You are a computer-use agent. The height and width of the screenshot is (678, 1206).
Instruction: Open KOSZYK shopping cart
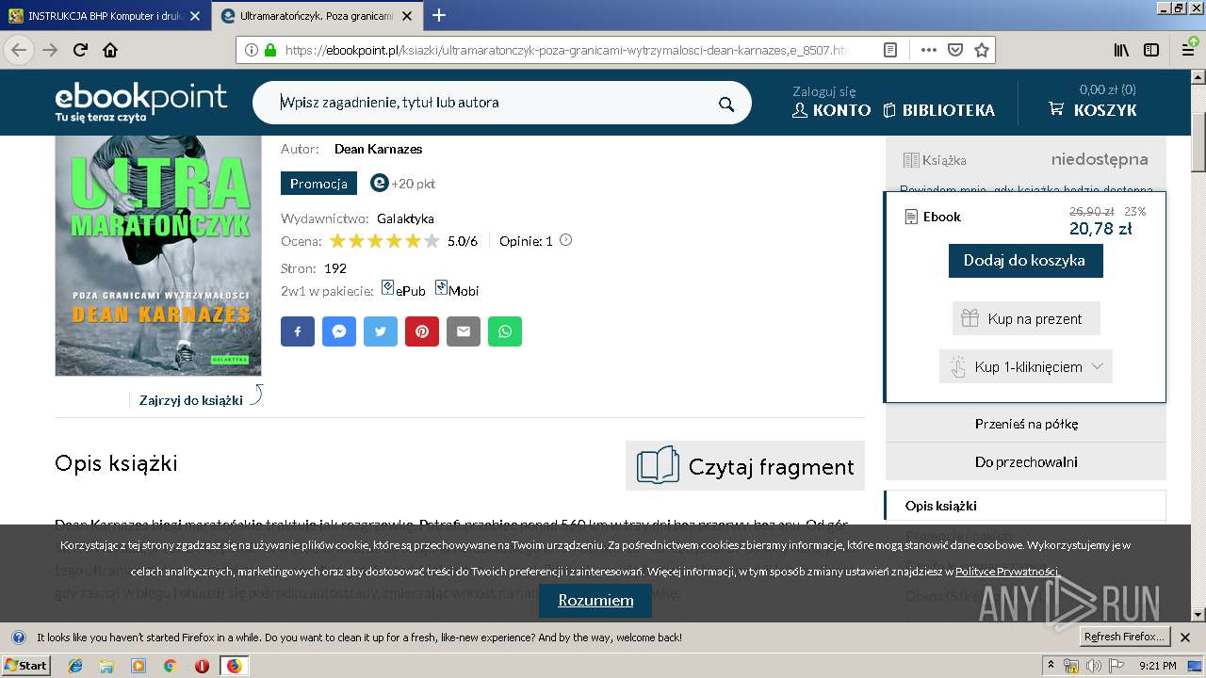1093,110
